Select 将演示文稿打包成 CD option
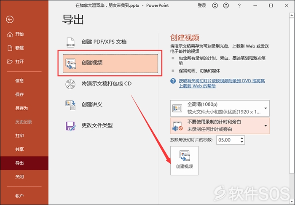The image size is (295, 205). tap(110, 84)
